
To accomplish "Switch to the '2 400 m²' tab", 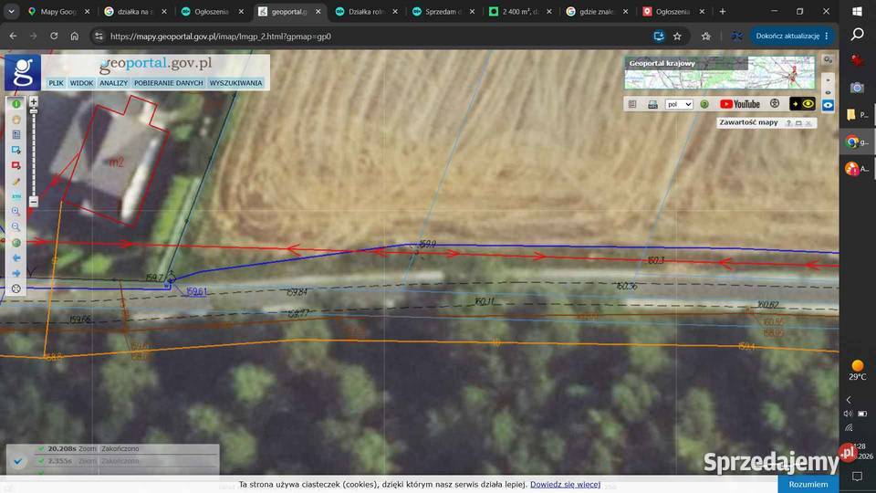I will 520,11.
